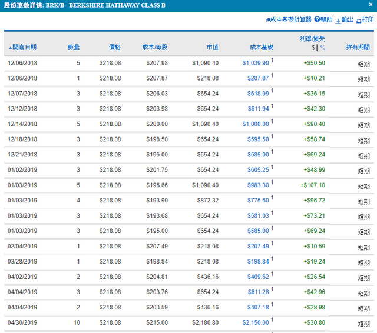Open cost basis $1,000.00 link
Screen dimensions: 377x333
click(x=256, y=124)
